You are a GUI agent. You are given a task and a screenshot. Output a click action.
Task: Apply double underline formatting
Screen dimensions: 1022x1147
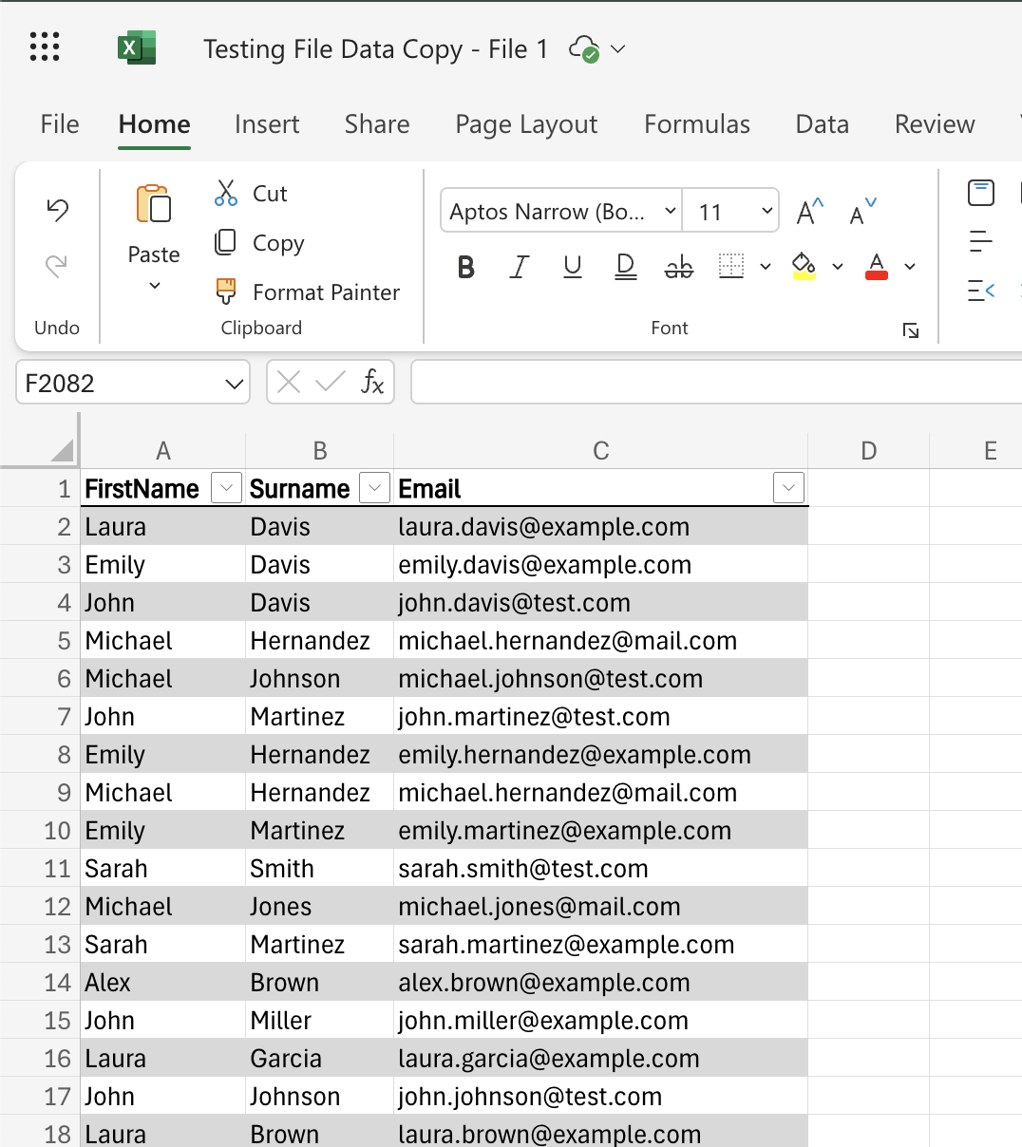(x=625, y=267)
